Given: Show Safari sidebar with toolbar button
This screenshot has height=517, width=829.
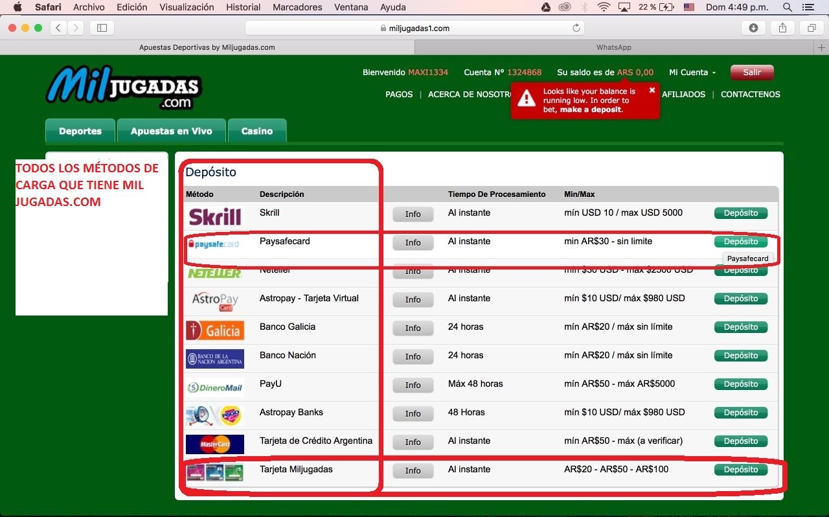Looking at the screenshot, I should pyautogui.click(x=102, y=28).
